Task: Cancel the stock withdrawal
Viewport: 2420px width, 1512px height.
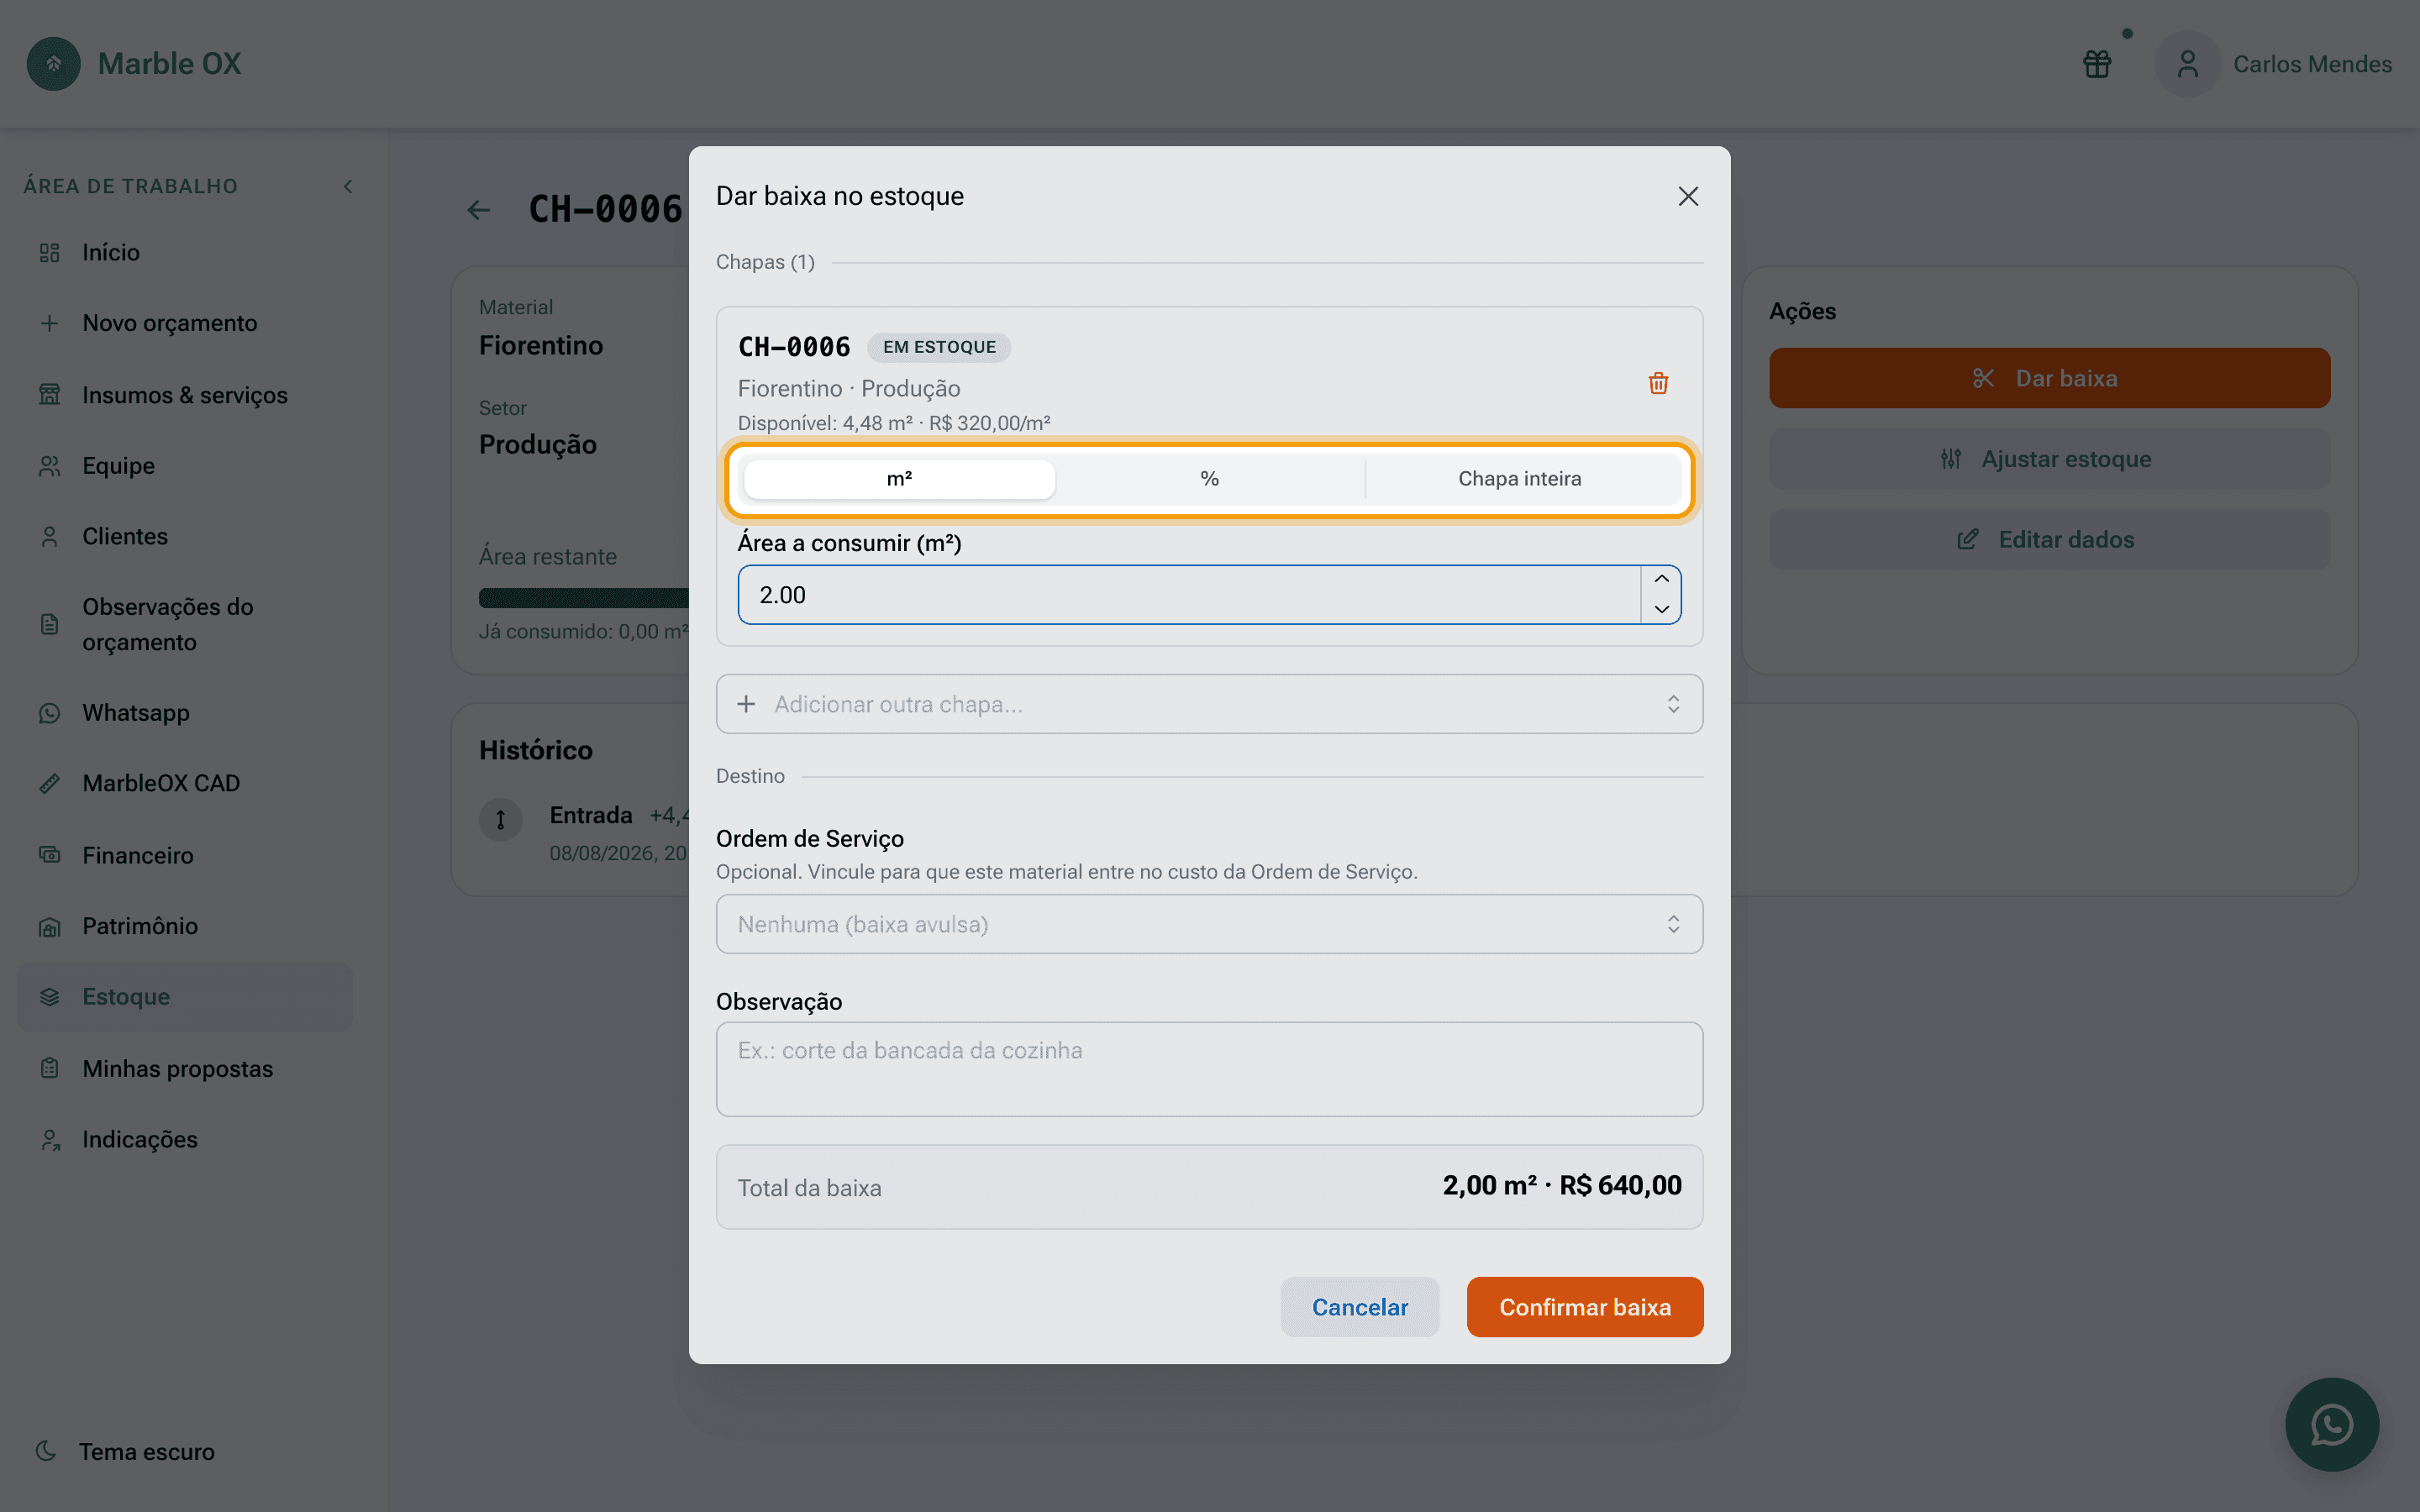Action: [x=1359, y=1307]
